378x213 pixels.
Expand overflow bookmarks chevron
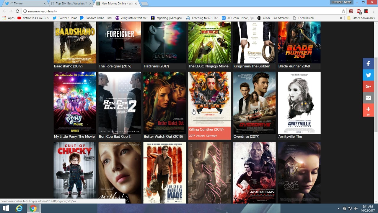click(x=341, y=18)
